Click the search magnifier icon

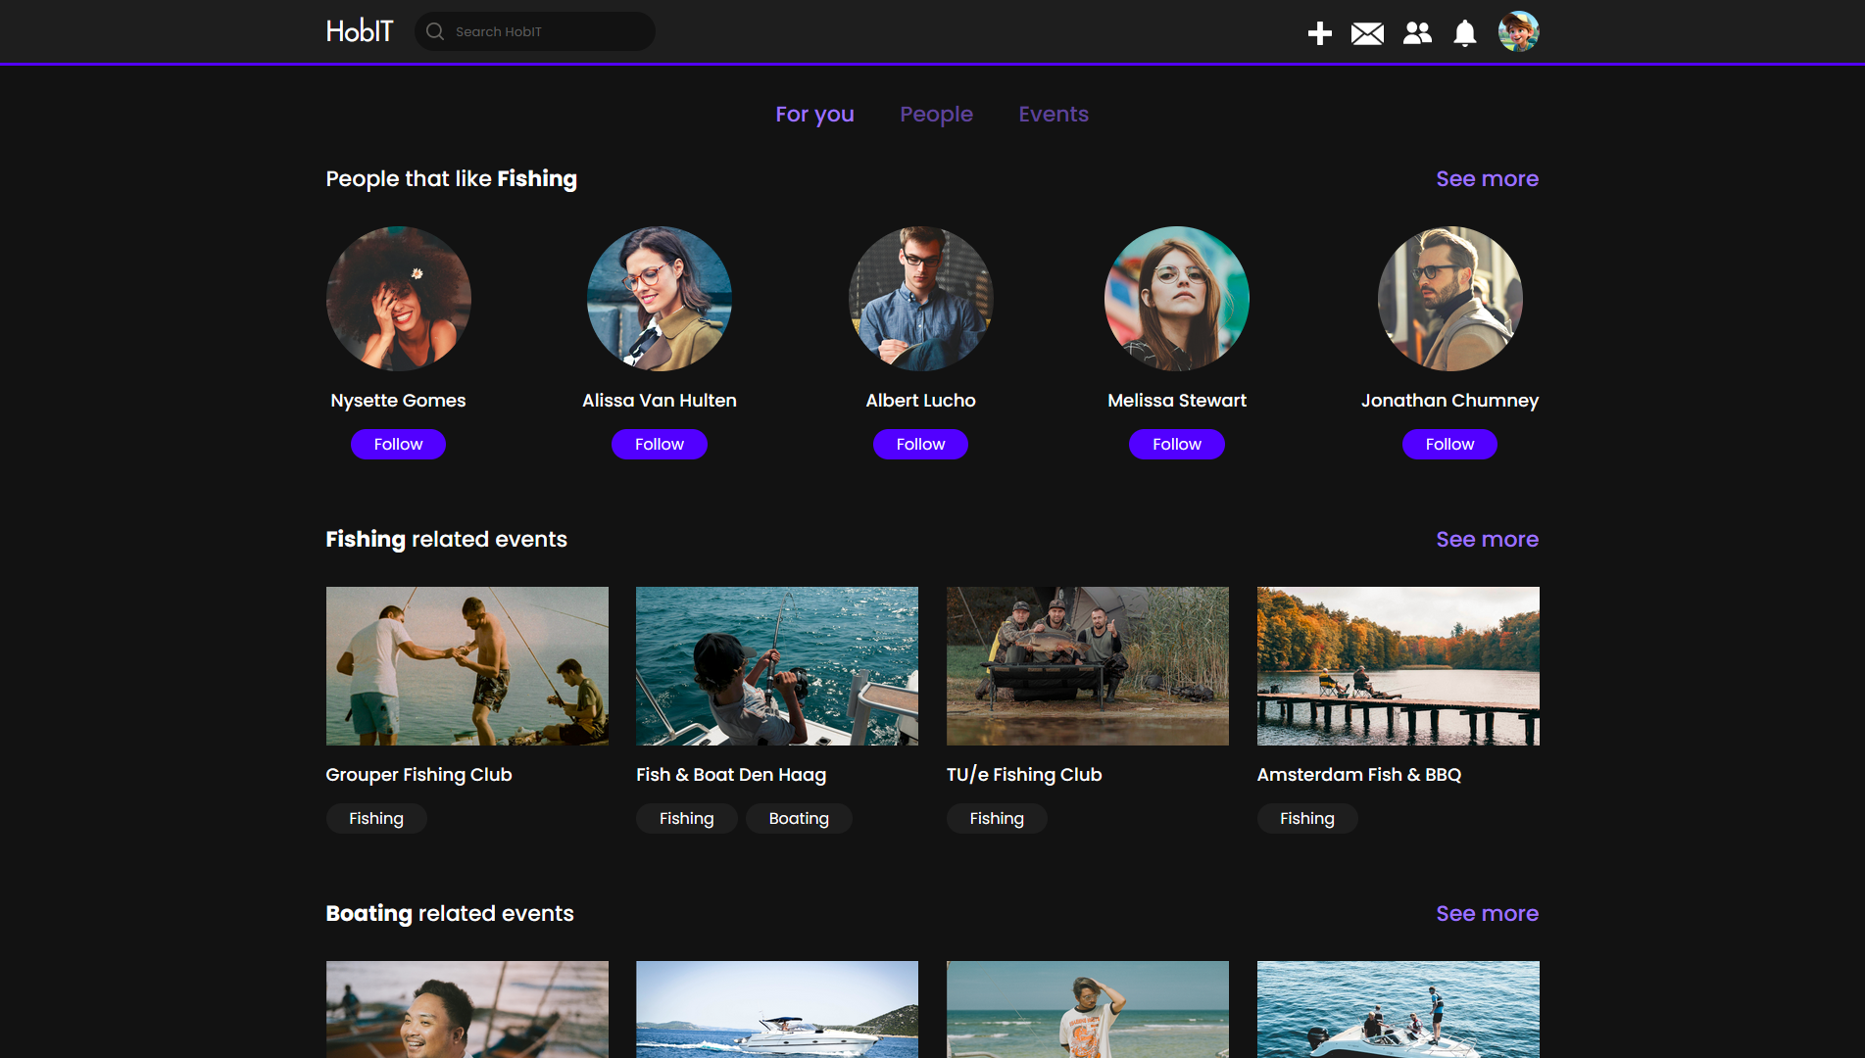[435, 31]
